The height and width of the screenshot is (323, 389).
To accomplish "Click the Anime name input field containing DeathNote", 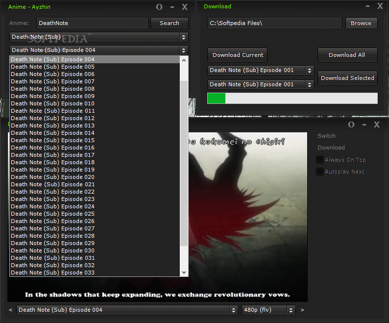I will 93,23.
